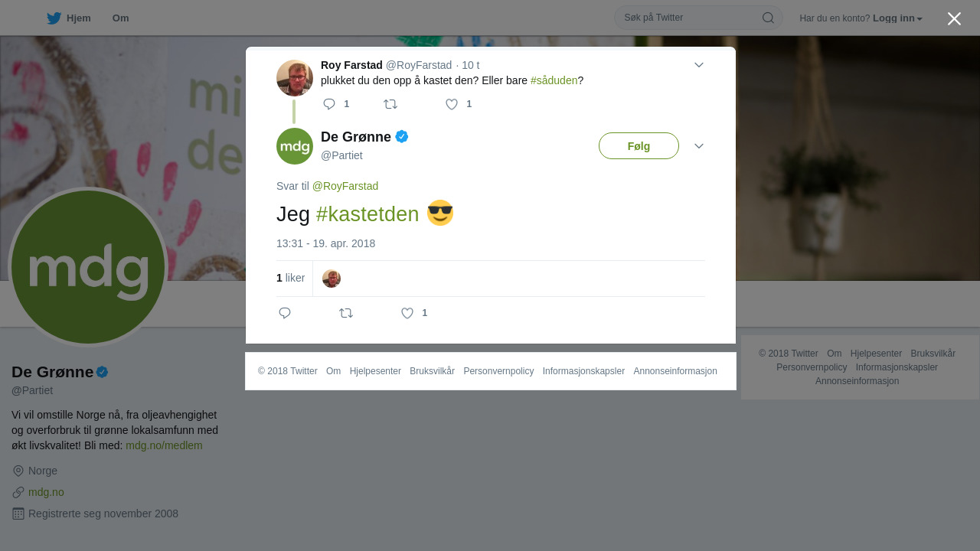Image resolution: width=980 pixels, height=551 pixels.
Task: Open the Logg inn dropdown
Action: [x=897, y=18]
